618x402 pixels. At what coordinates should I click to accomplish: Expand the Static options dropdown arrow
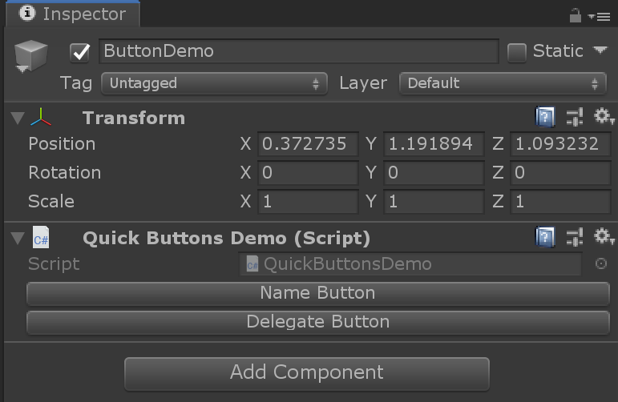600,50
